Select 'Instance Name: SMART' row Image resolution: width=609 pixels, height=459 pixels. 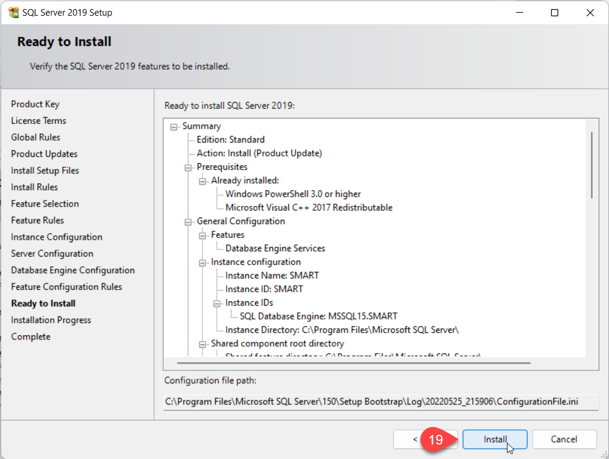(272, 276)
